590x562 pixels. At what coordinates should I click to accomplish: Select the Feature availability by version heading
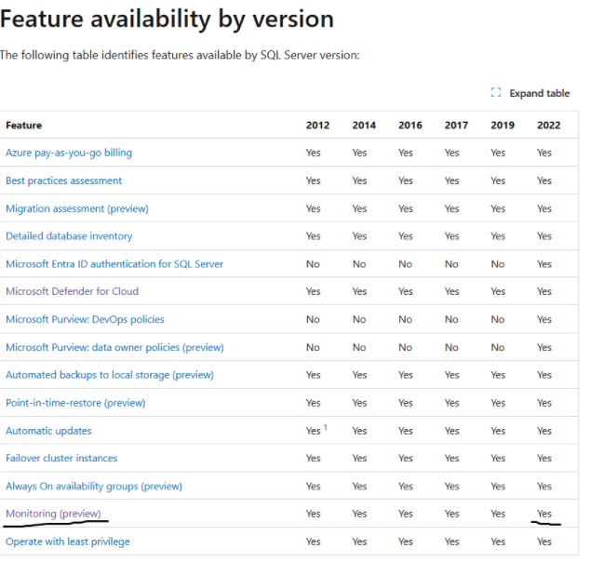pyautogui.click(x=167, y=19)
